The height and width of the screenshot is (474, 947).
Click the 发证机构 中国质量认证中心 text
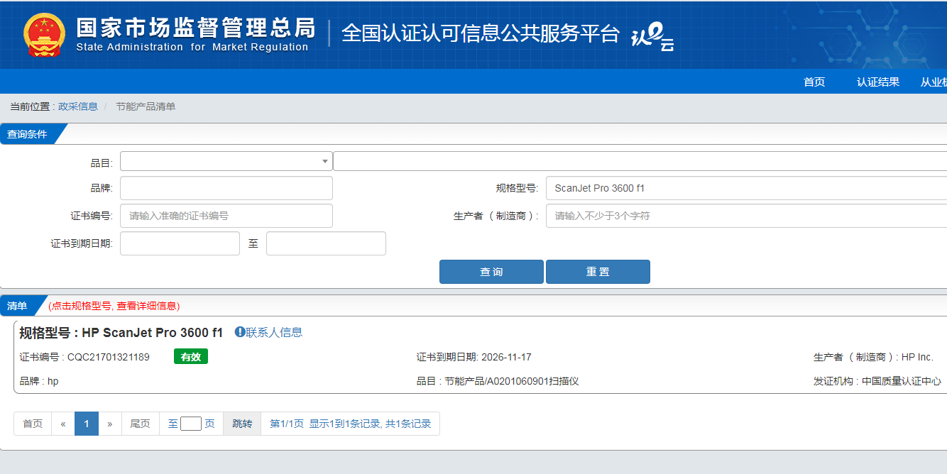coord(877,381)
